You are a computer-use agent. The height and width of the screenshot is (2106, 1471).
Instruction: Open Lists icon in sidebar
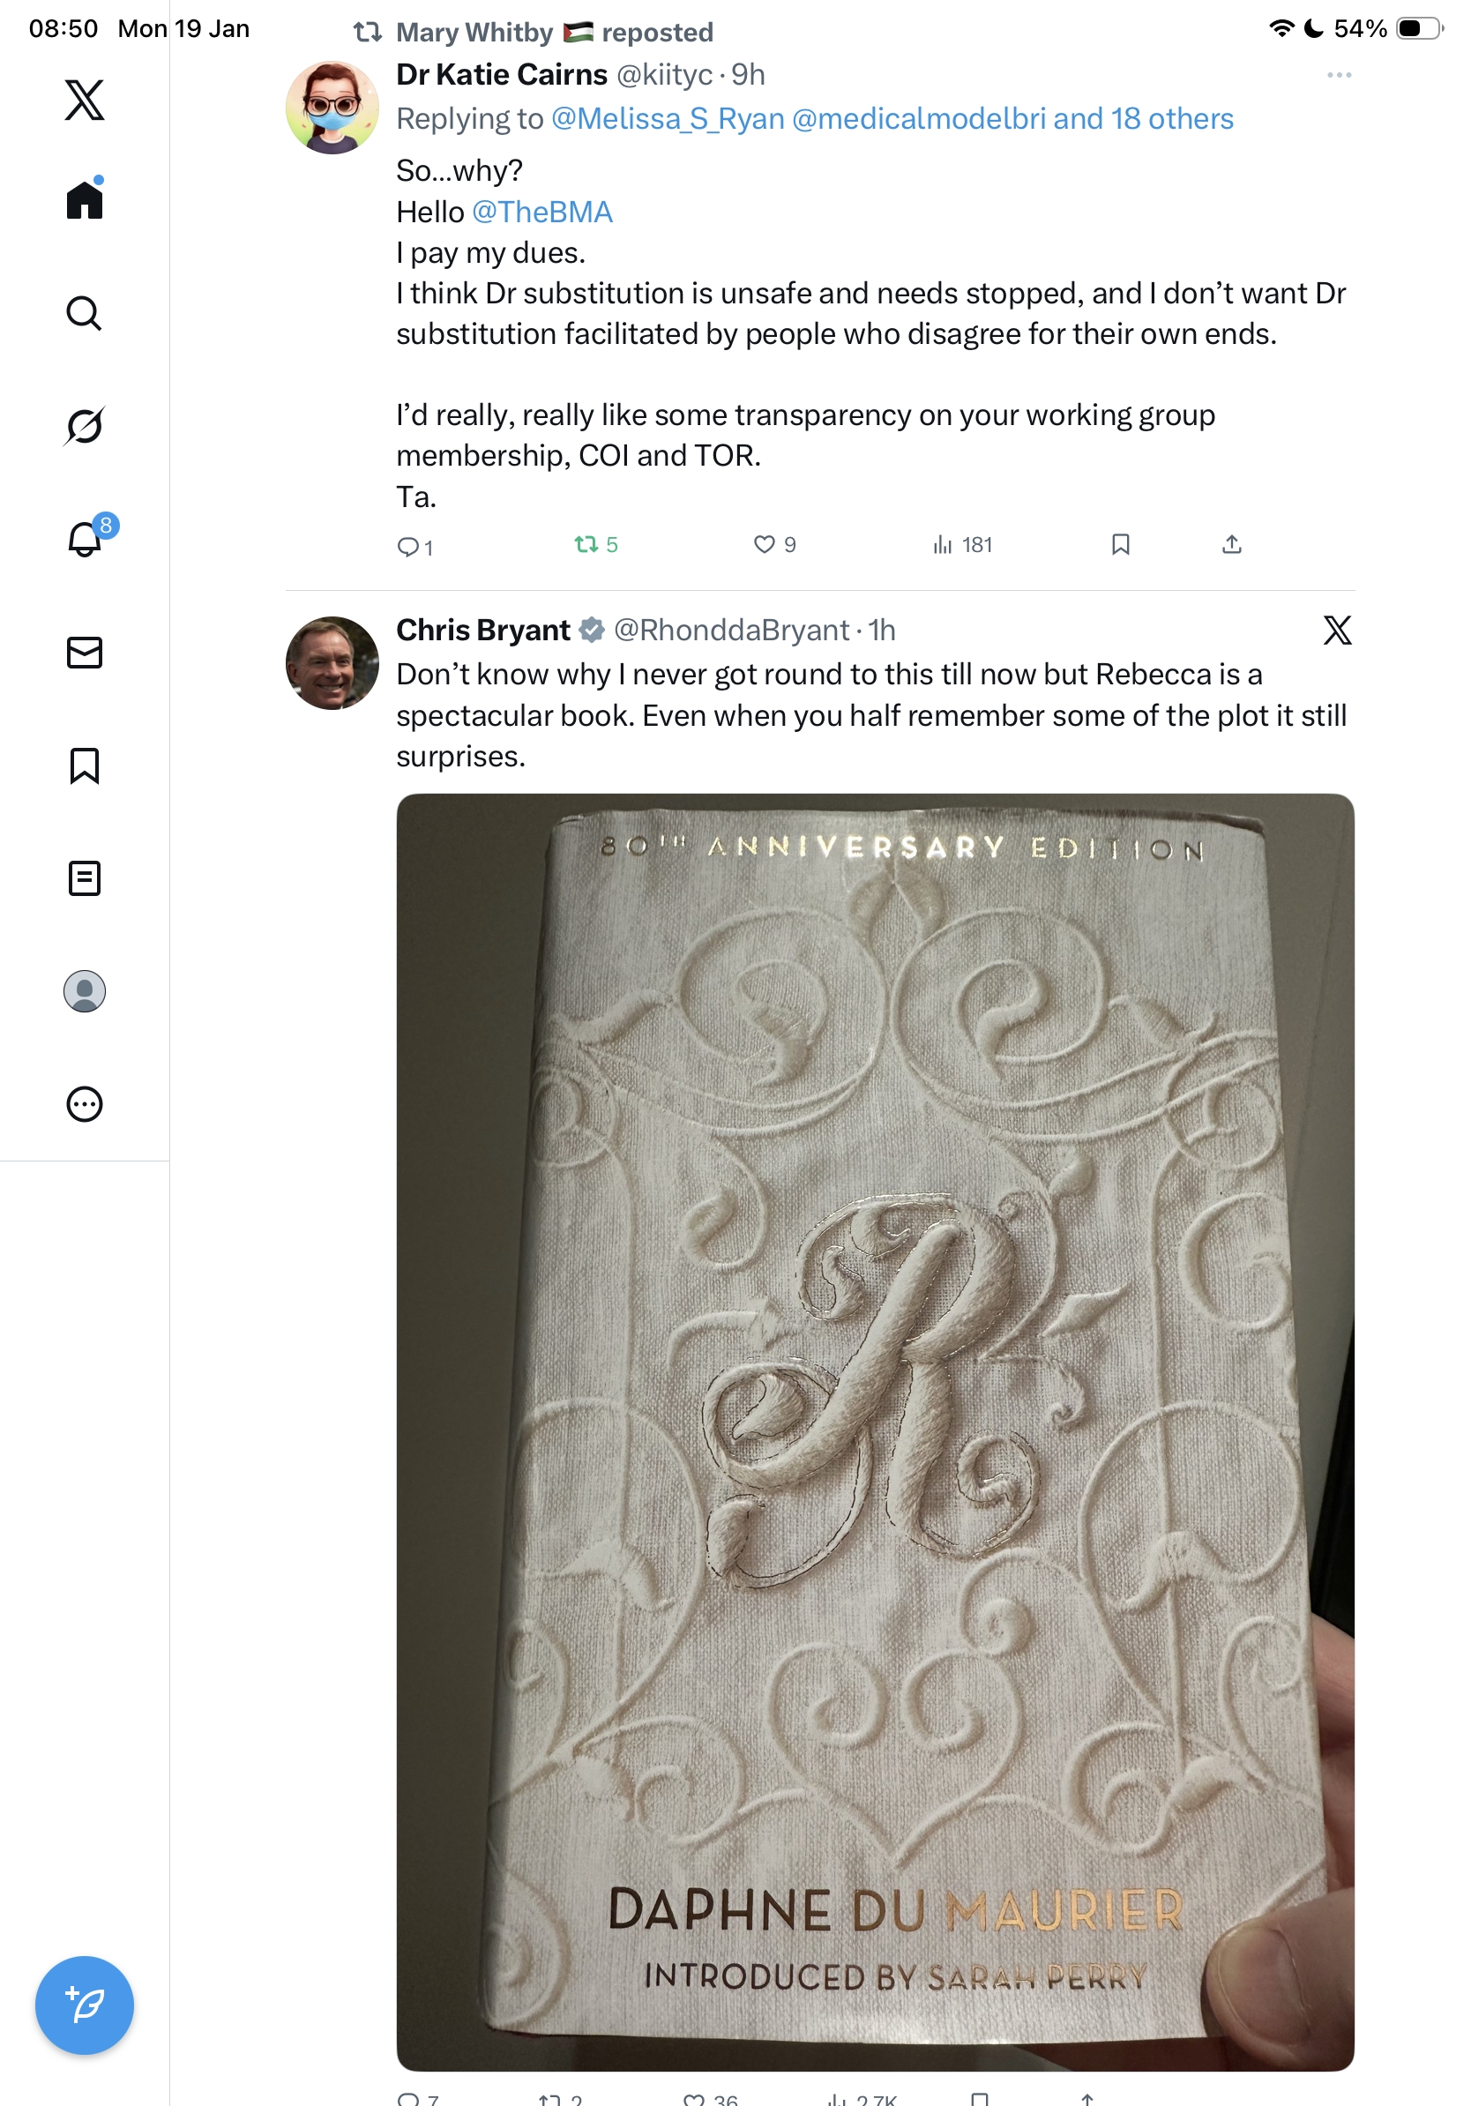click(x=85, y=877)
